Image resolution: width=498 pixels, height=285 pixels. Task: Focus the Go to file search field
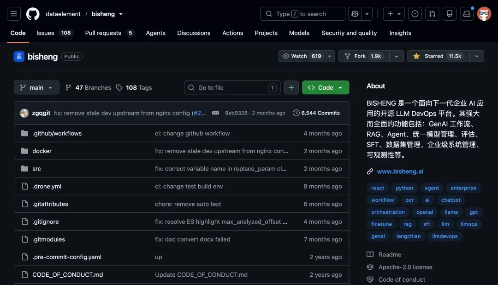(x=232, y=88)
